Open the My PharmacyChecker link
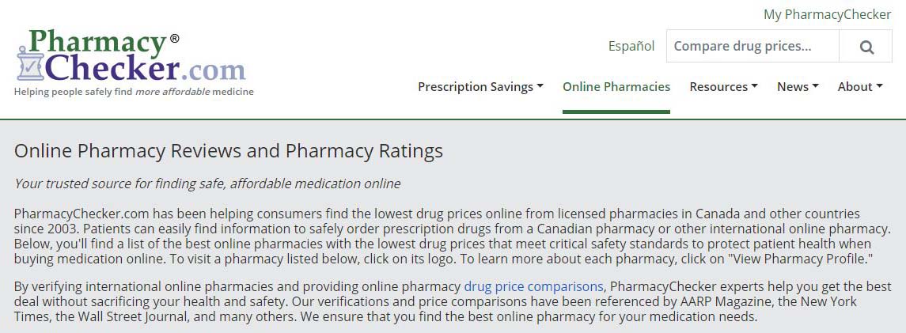 (827, 14)
